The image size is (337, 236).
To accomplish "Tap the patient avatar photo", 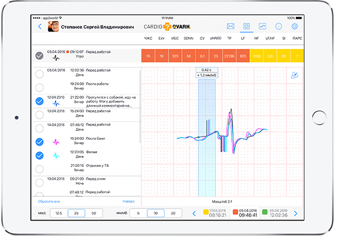I will click(53, 26).
